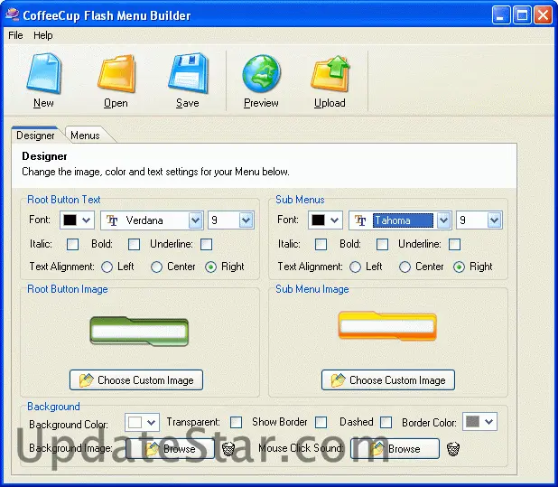Open Root Button Text font color dropdown arrow
The width and height of the screenshot is (558, 487).
pyautogui.click(x=86, y=220)
